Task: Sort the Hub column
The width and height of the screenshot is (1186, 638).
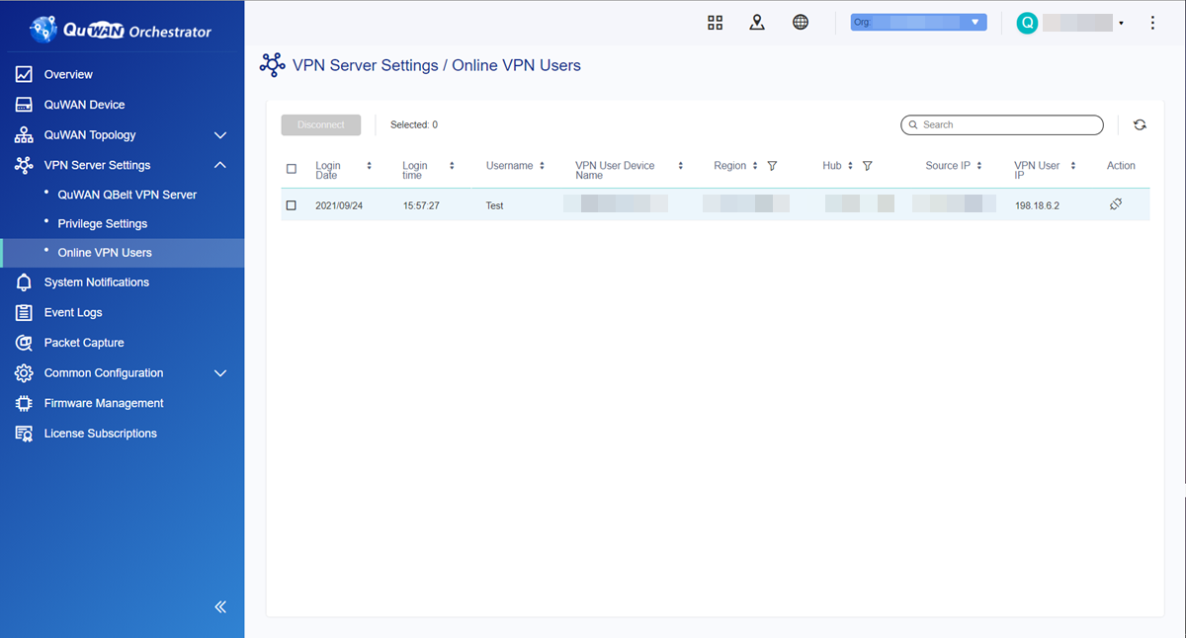Action: coord(850,166)
